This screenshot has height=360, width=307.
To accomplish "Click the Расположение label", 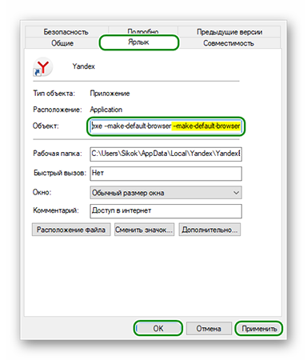I will (58, 110).
